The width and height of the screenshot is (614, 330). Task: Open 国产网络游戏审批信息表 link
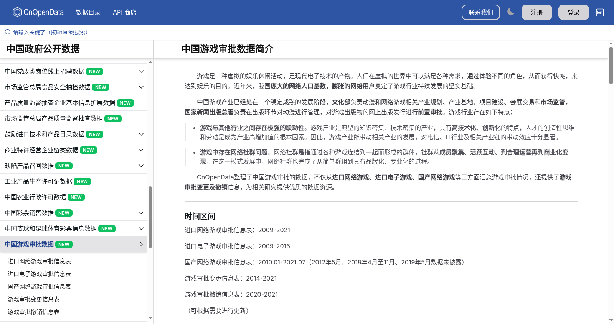point(39,286)
